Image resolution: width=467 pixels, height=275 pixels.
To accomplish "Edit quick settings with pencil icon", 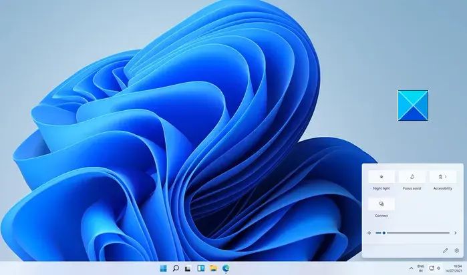I will click(445, 250).
